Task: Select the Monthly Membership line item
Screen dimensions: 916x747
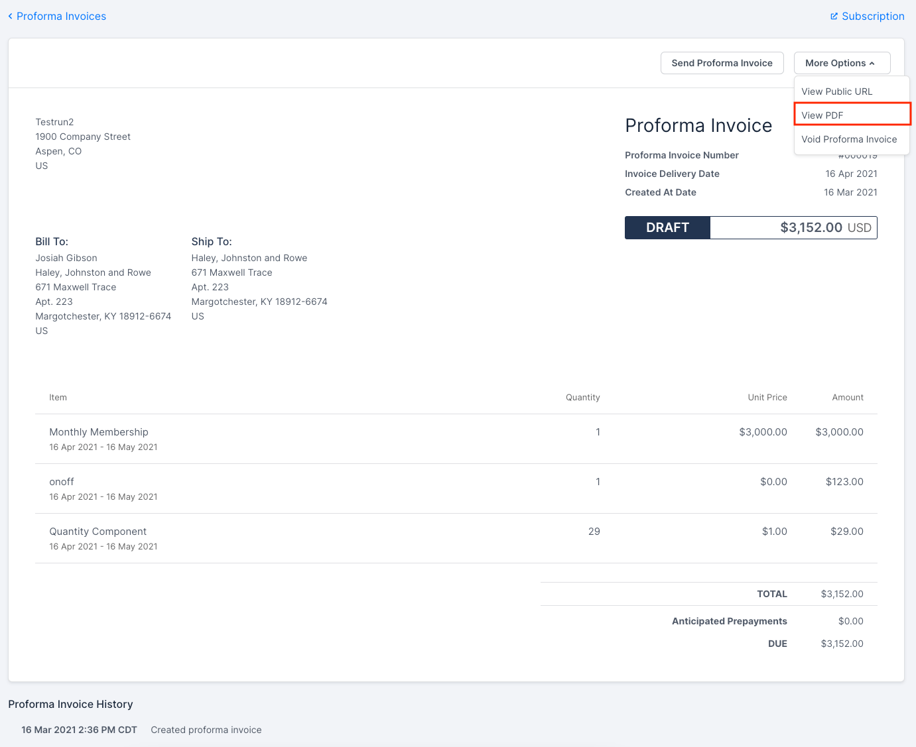Action: (x=99, y=432)
